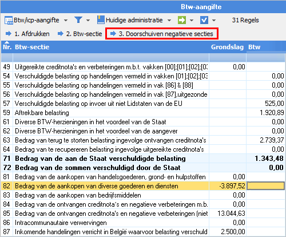Click the arrow icon beside Btw-sectie step
The width and height of the screenshot is (286, 237).
[x=61, y=34]
